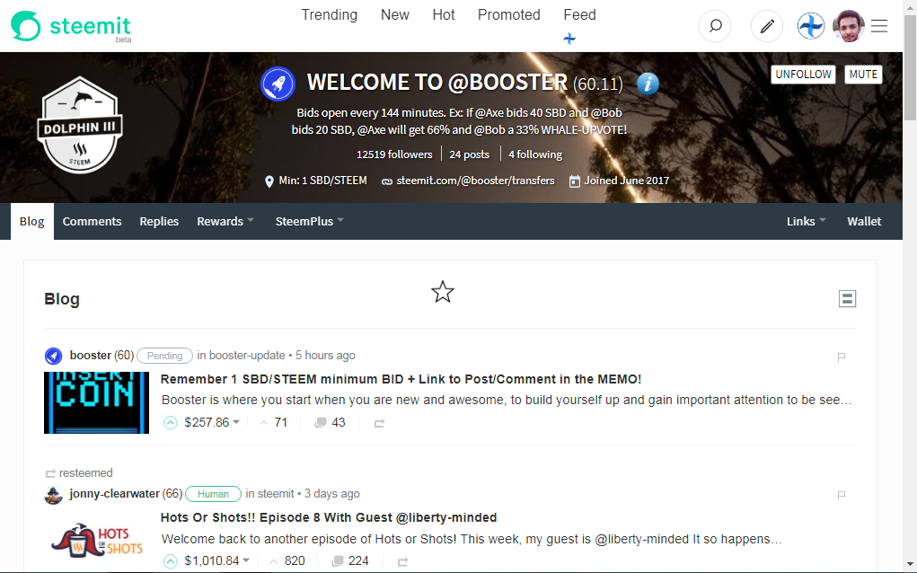Go to the Feed page
Image resolution: width=917 pixels, height=573 pixels.
pyautogui.click(x=579, y=14)
